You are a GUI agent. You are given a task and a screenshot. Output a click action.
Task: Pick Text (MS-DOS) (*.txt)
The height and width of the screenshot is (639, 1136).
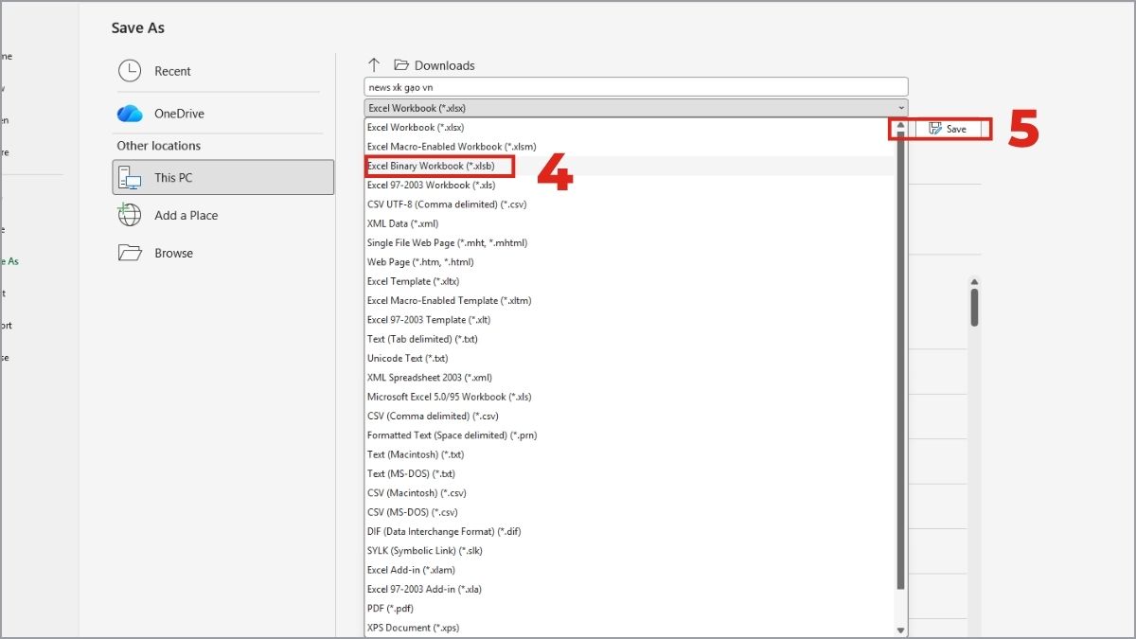click(630, 474)
